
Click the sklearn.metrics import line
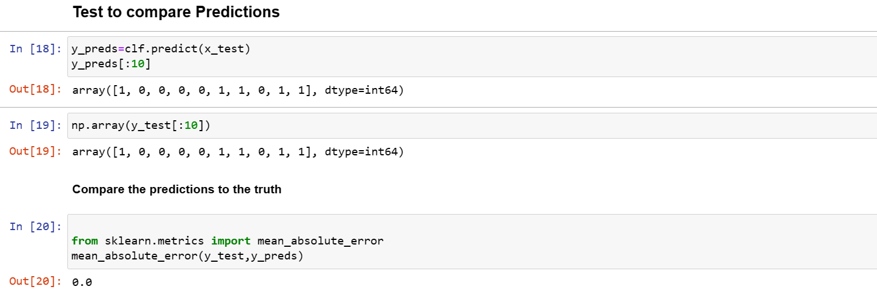227,241
